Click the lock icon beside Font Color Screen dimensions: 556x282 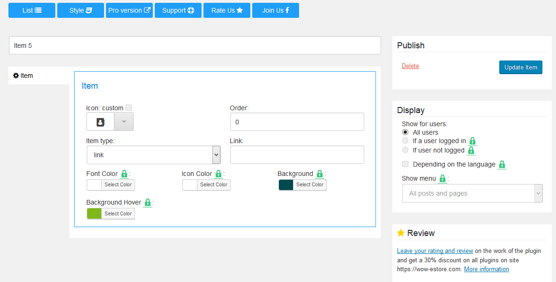[x=124, y=174]
